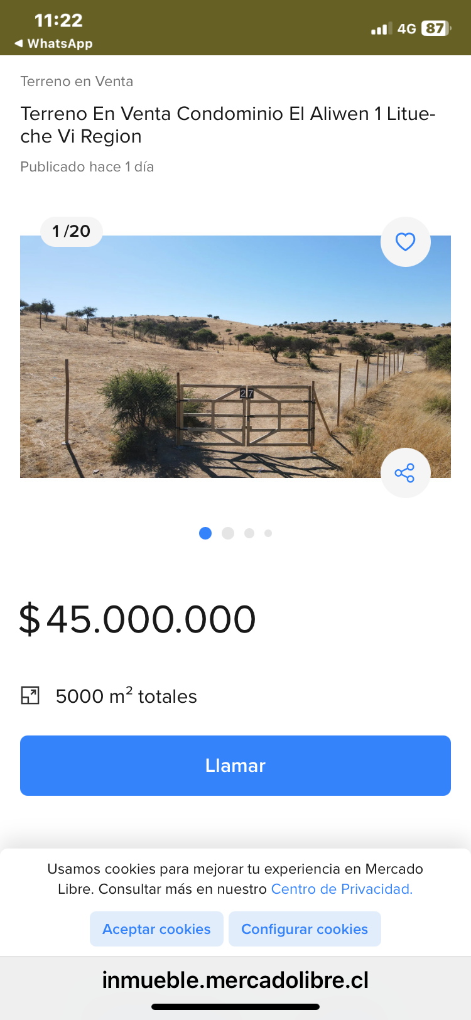Viewport: 471px width, 1020px height.
Task: Jump to second carousel dot
Action: click(228, 533)
